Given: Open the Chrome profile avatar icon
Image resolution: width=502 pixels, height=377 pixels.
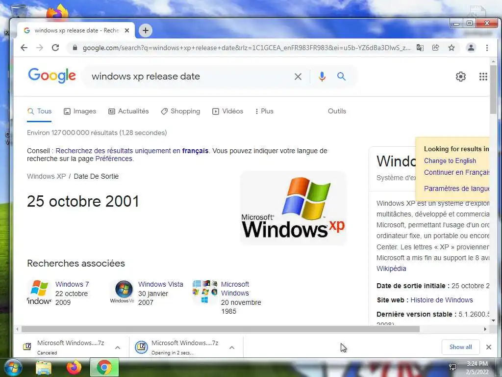Looking at the screenshot, I should pos(471,48).
